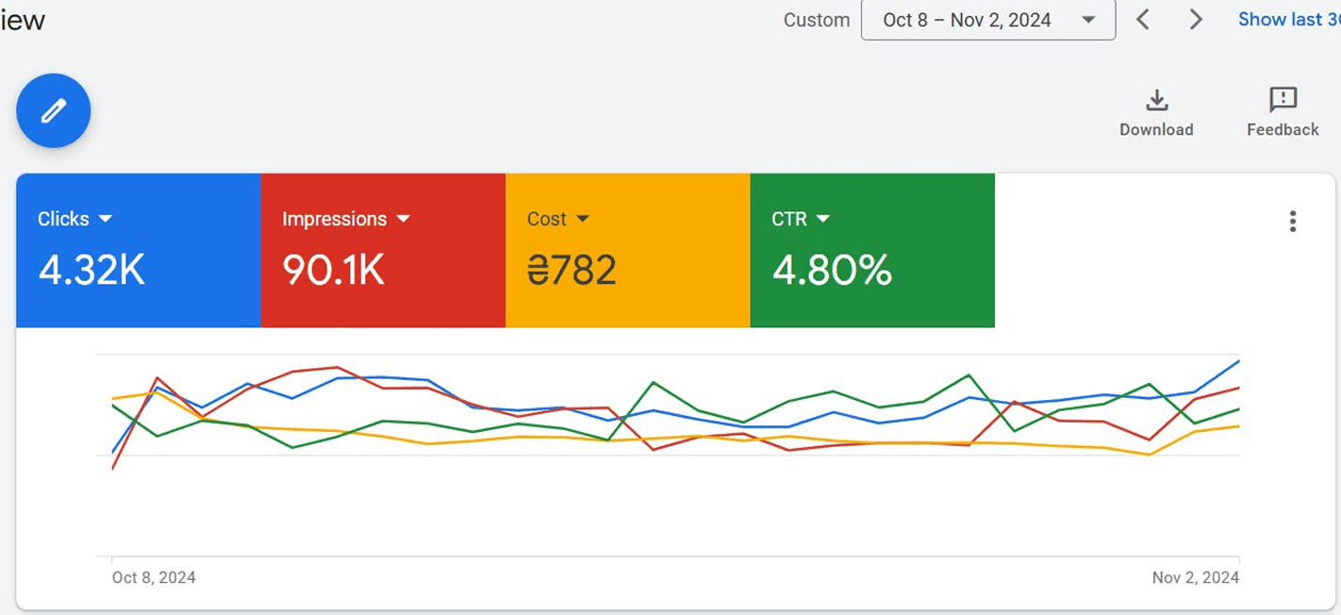1341x615 pixels.
Task: Click the Custom date range label
Action: pyautogui.click(x=816, y=20)
